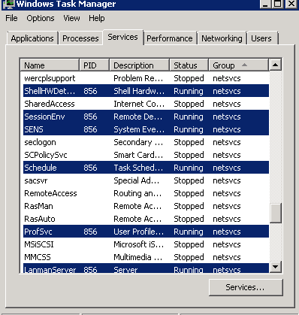This screenshot has height=315, width=299.
Task: Click the scrollbar down arrow
Action: 275,267
